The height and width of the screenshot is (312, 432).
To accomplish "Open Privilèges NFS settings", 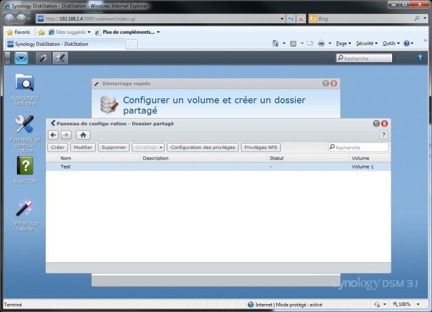I will 261,147.
